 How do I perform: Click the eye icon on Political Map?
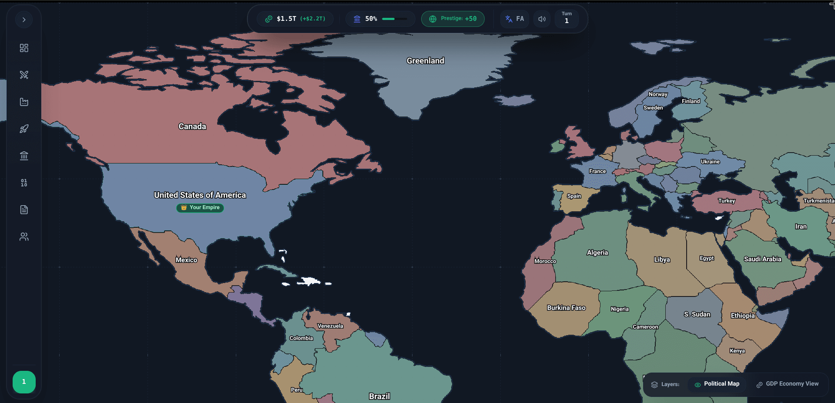[x=698, y=385]
